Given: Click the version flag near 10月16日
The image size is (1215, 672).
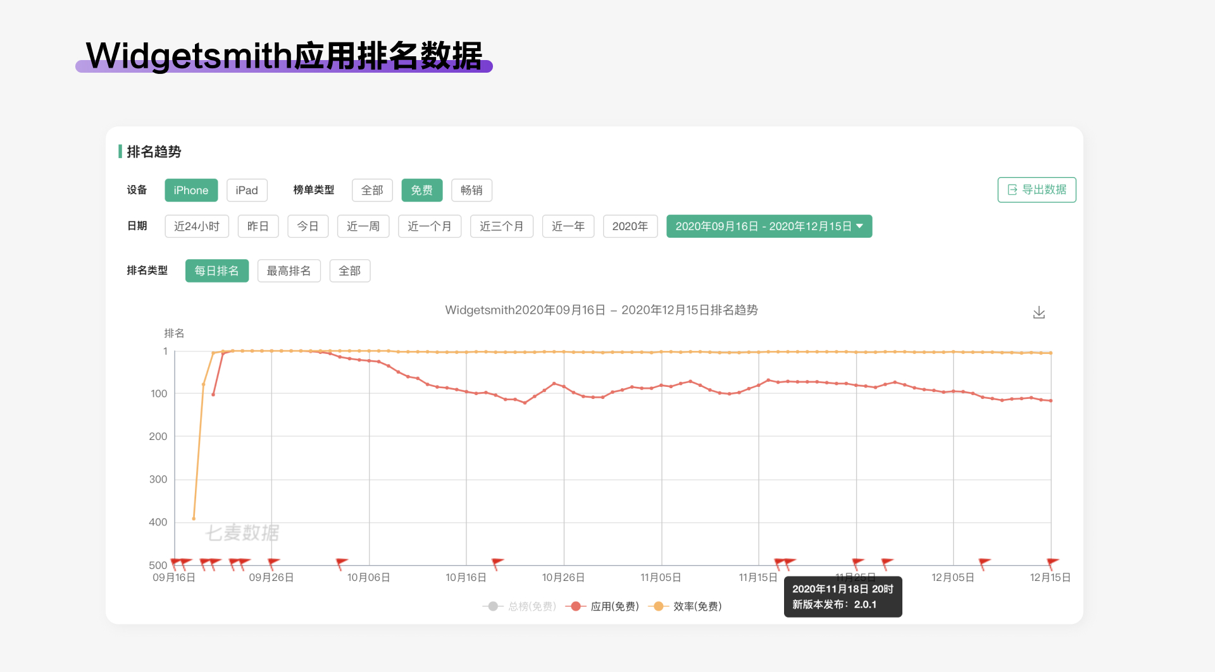Looking at the screenshot, I should point(497,563).
